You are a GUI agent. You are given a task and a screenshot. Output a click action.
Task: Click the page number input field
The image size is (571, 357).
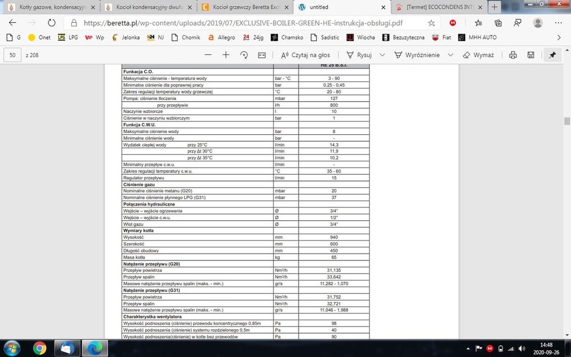(13, 55)
